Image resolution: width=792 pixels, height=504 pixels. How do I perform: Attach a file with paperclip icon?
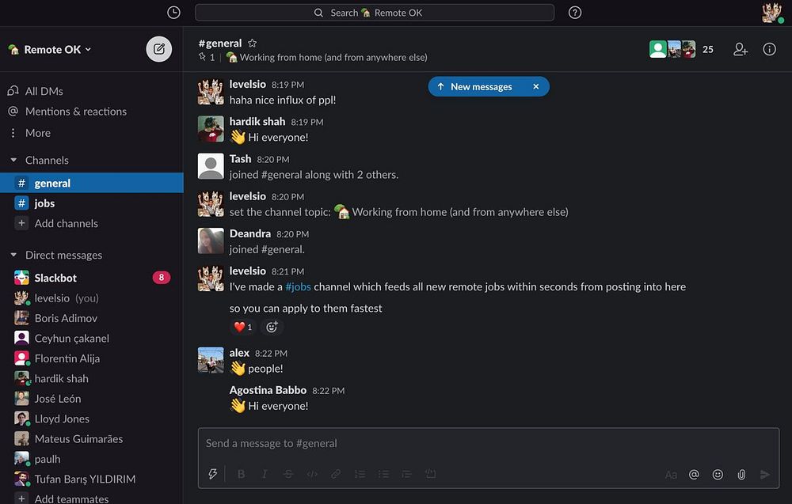741,474
